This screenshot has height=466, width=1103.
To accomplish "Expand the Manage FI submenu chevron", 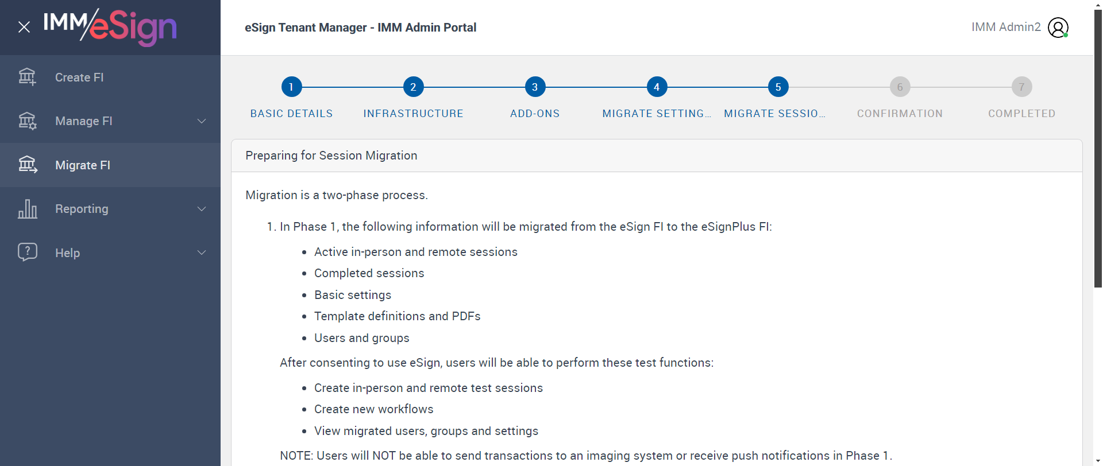I will click(x=202, y=121).
